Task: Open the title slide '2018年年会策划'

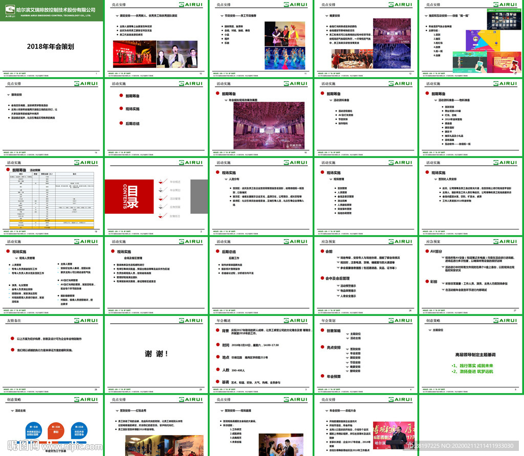Action: click(x=52, y=39)
